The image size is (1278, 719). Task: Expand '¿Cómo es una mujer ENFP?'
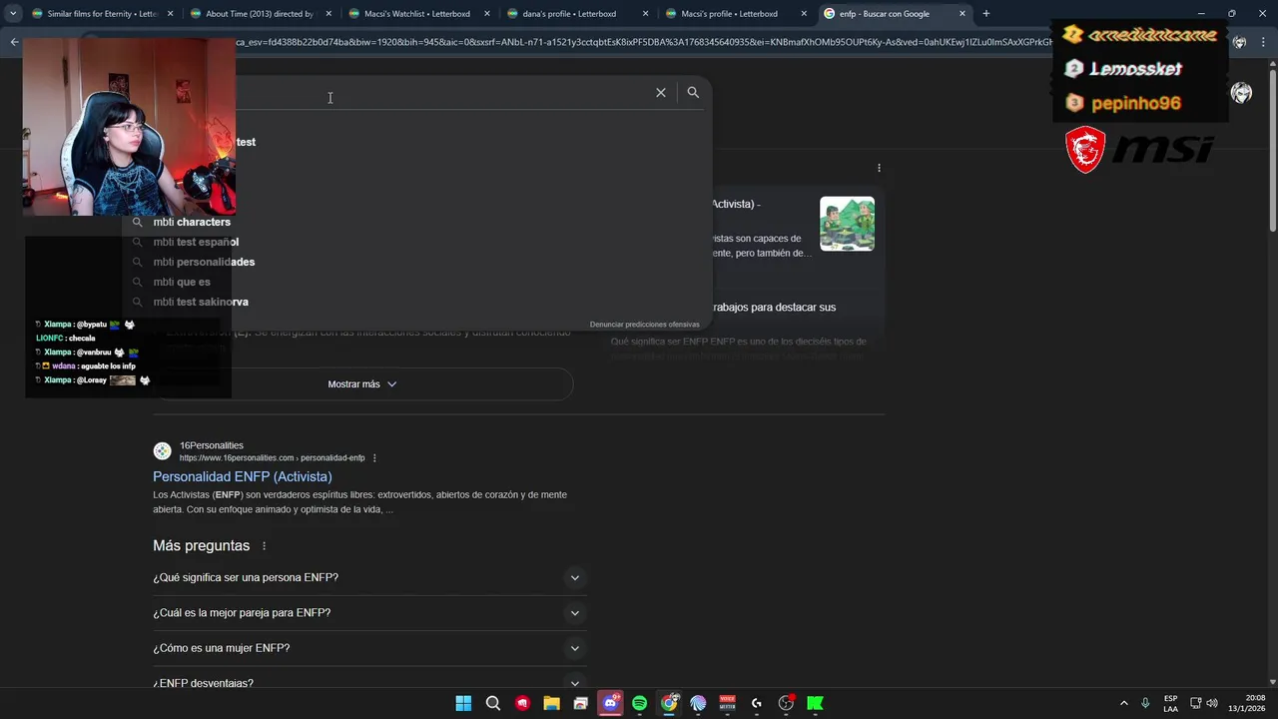(x=369, y=648)
